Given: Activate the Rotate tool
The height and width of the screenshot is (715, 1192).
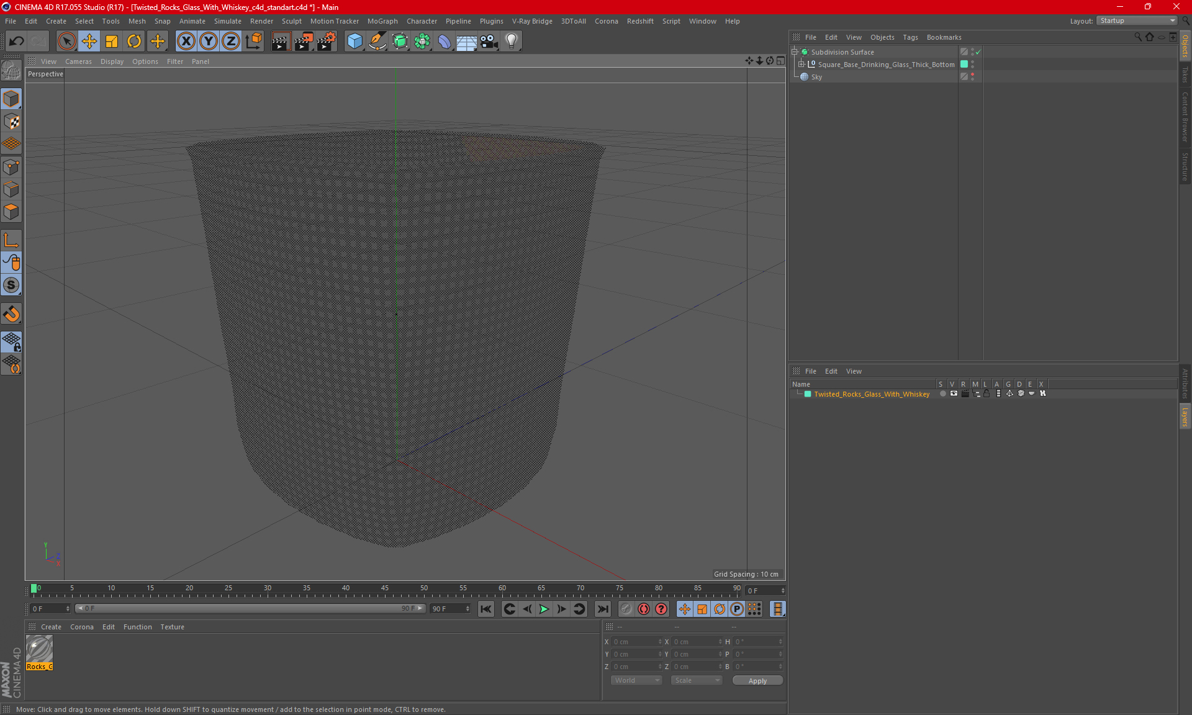Looking at the screenshot, I should 134,41.
